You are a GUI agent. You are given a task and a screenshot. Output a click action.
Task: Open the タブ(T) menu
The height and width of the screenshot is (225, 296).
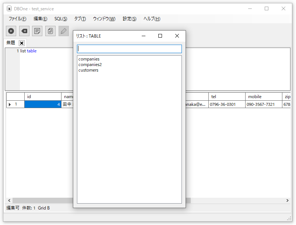click(x=80, y=19)
